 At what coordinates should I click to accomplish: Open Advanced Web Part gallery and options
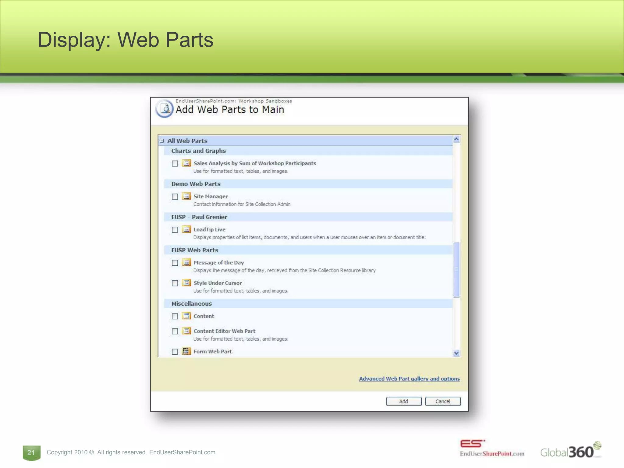[409, 379]
